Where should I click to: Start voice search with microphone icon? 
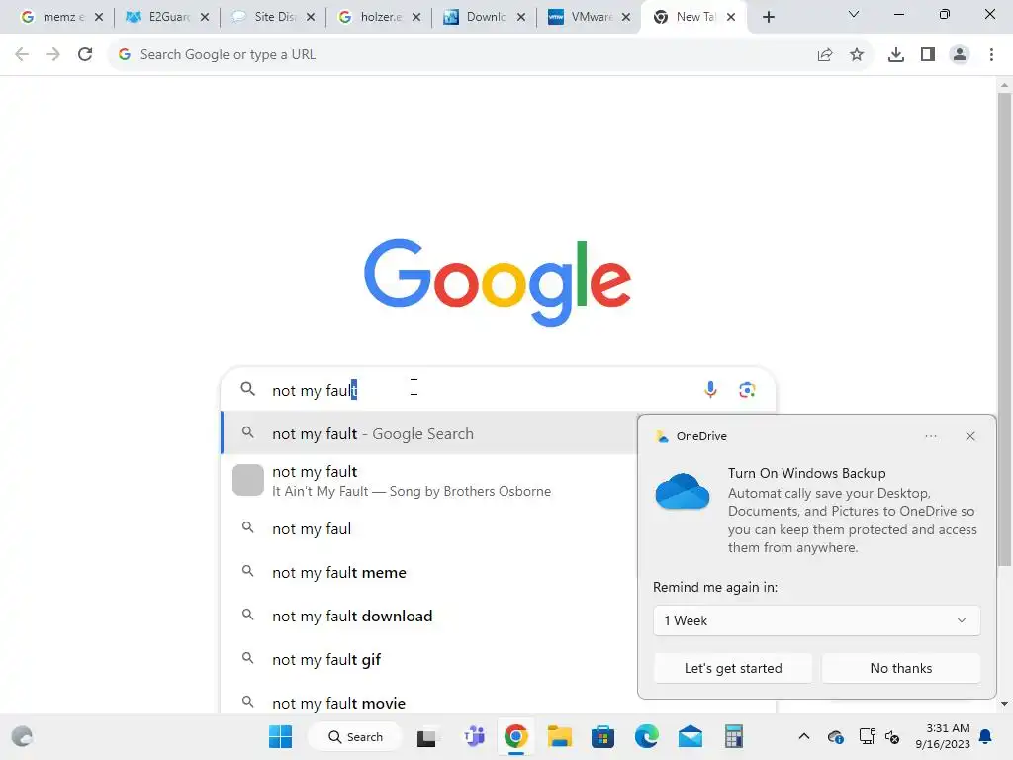click(x=710, y=390)
